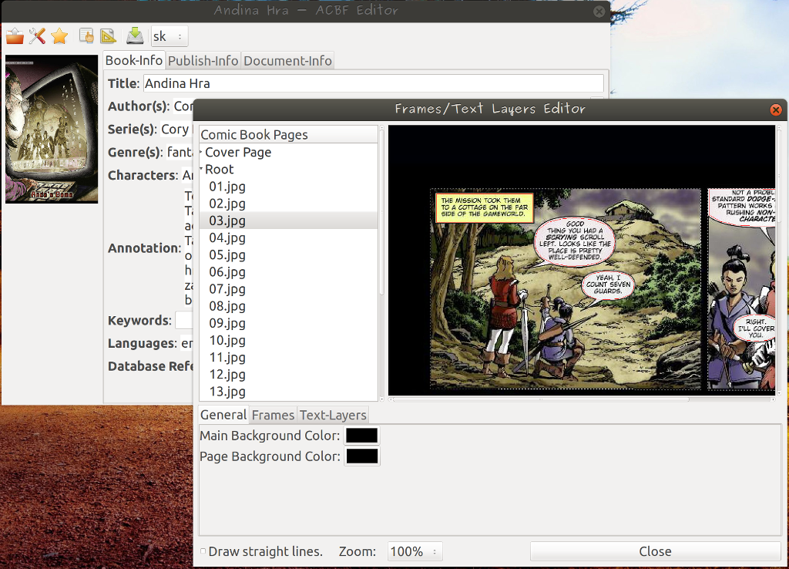789x569 pixels.
Task: Switch to the Frames tab
Action: click(x=274, y=415)
